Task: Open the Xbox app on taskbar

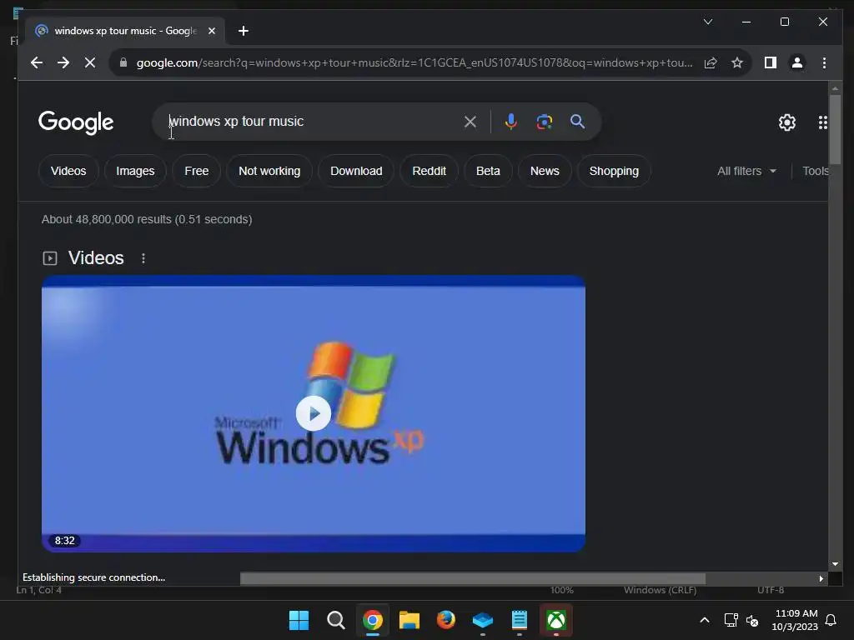Action: pos(556,620)
